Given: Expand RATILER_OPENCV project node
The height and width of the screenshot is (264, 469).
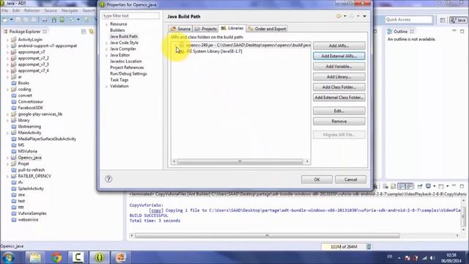Looking at the screenshot, I should click(7, 176).
